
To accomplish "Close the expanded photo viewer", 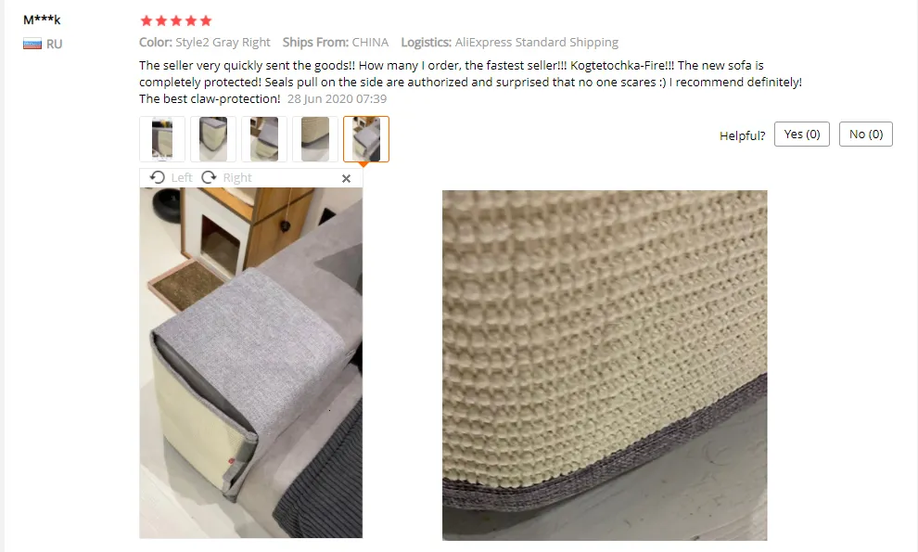I will (346, 179).
